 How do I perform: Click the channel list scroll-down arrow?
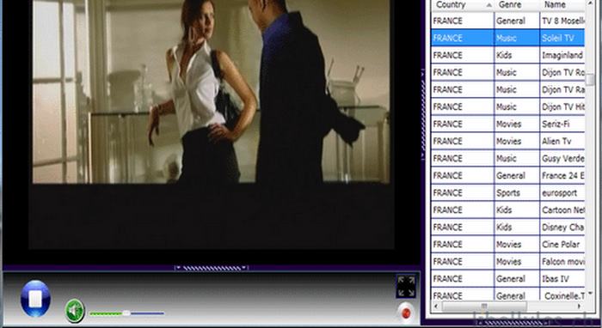(590, 294)
